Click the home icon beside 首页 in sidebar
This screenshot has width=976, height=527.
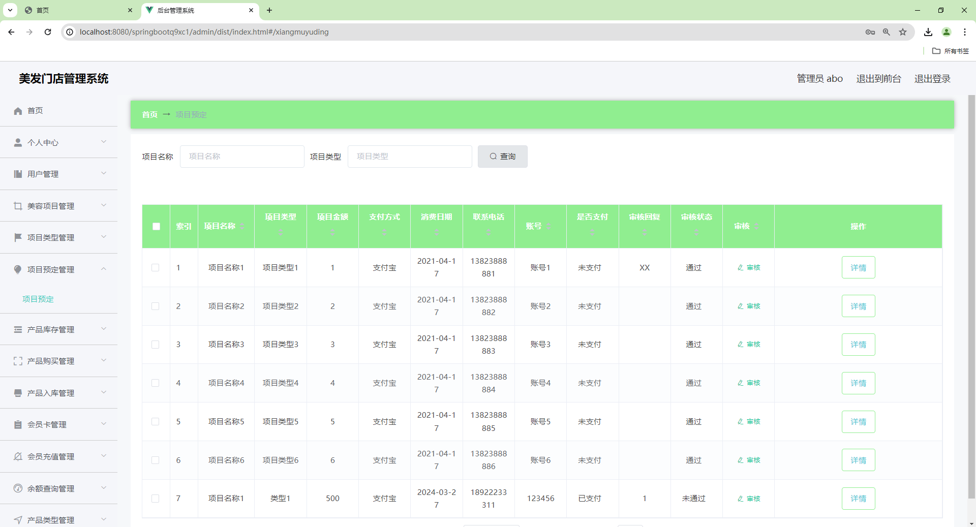(x=18, y=111)
